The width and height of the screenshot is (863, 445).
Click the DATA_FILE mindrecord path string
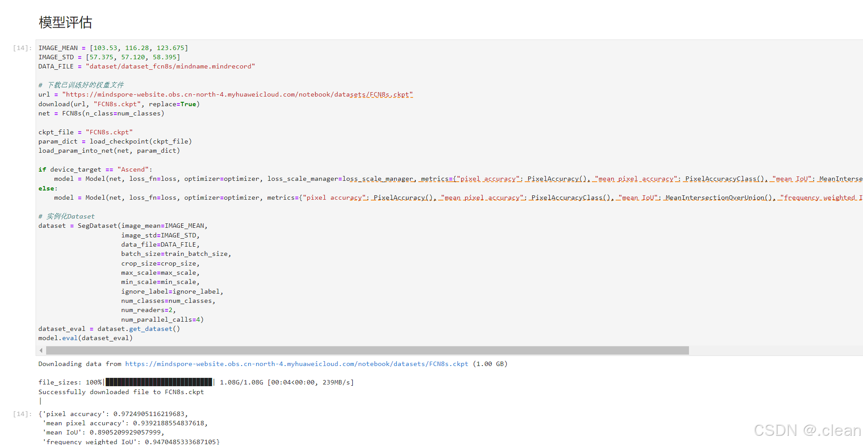pyautogui.click(x=170, y=66)
